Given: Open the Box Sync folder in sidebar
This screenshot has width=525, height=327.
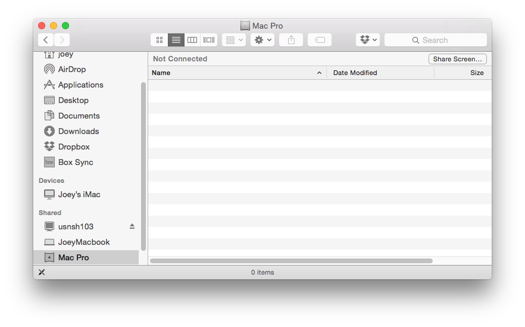Looking at the screenshot, I should [86, 162].
